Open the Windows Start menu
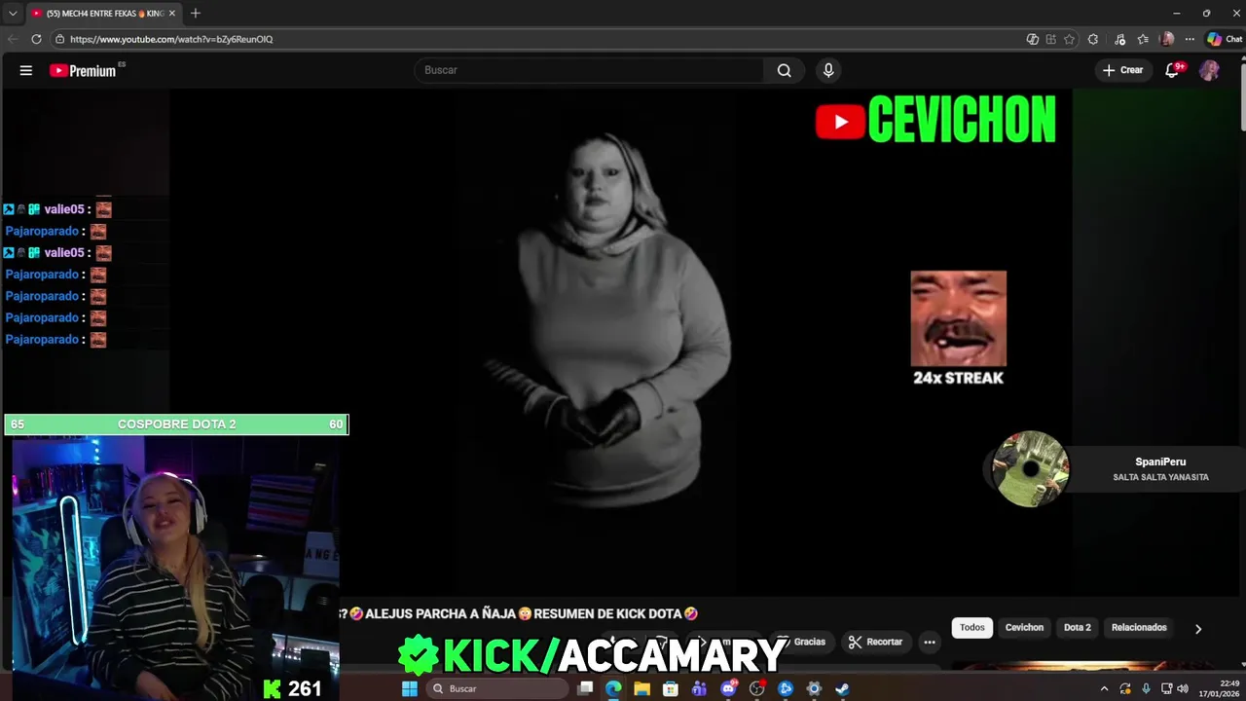 (410, 688)
